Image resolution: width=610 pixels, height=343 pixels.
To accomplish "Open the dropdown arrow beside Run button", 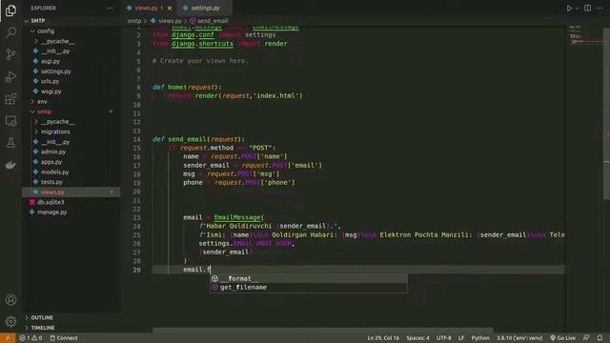I will click(x=578, y=9).
